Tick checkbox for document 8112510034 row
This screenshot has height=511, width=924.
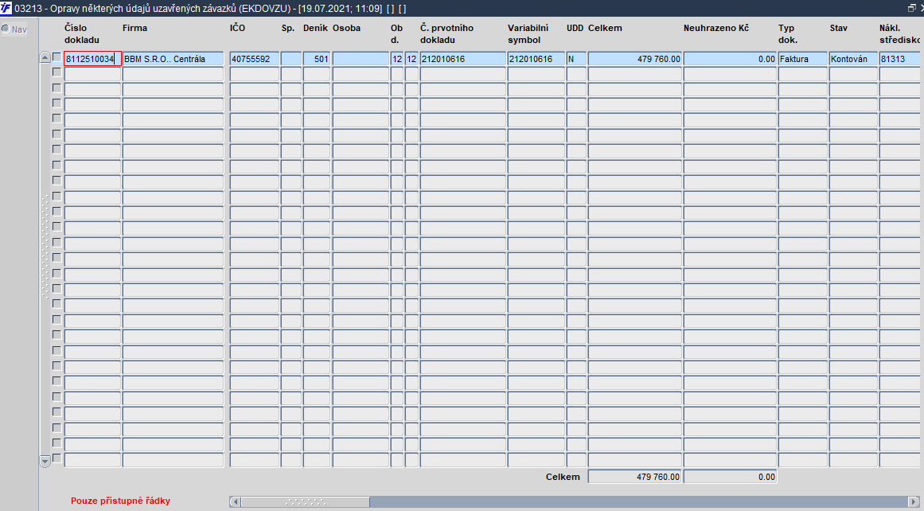point(57,57)
